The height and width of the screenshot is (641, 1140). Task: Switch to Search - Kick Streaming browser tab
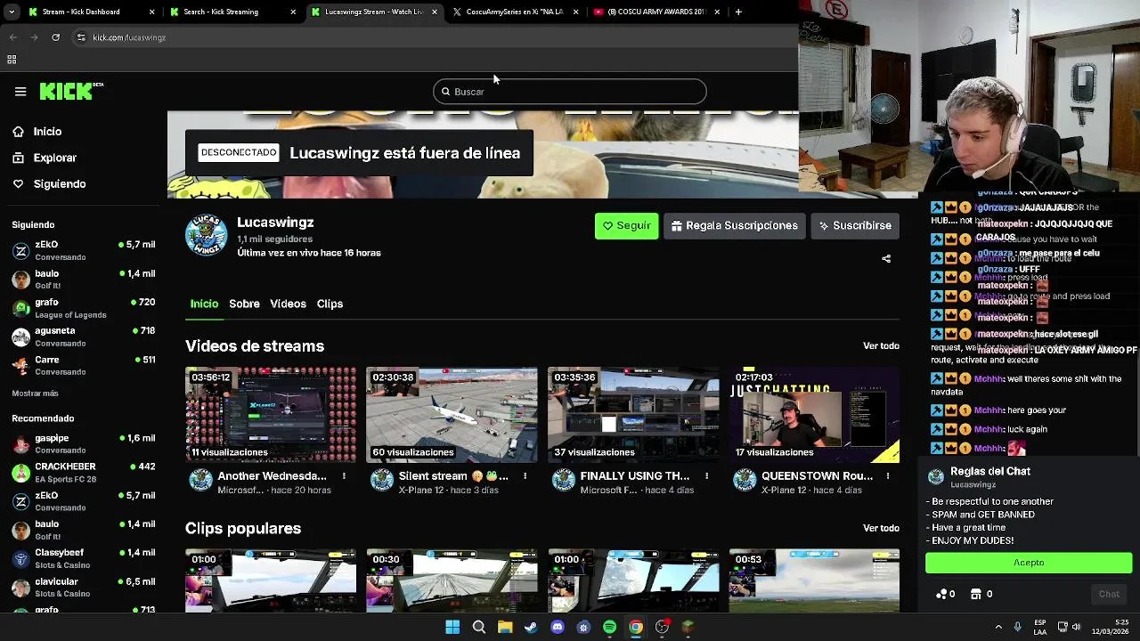tap(233, 12)
